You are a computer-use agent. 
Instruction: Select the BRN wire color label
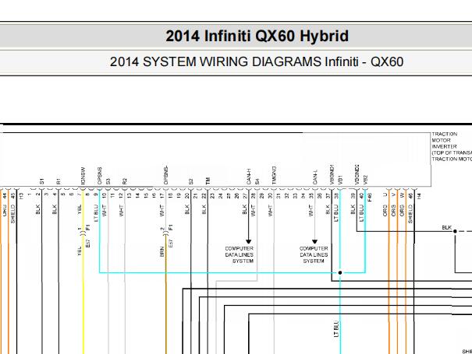tap(162, 251)
